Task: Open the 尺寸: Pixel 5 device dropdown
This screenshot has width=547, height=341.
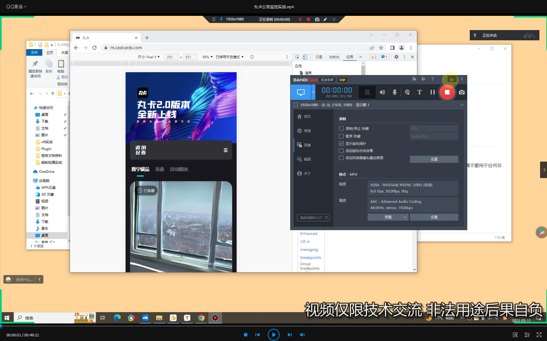Action: 149,57
